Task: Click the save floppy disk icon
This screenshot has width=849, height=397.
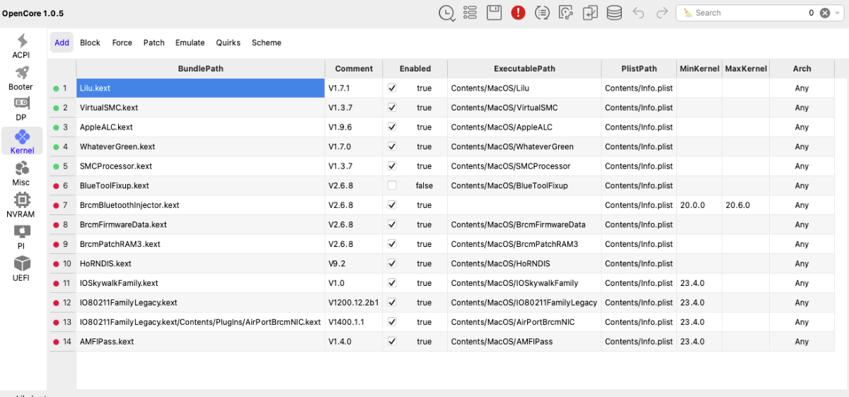Action: point(494,13)
